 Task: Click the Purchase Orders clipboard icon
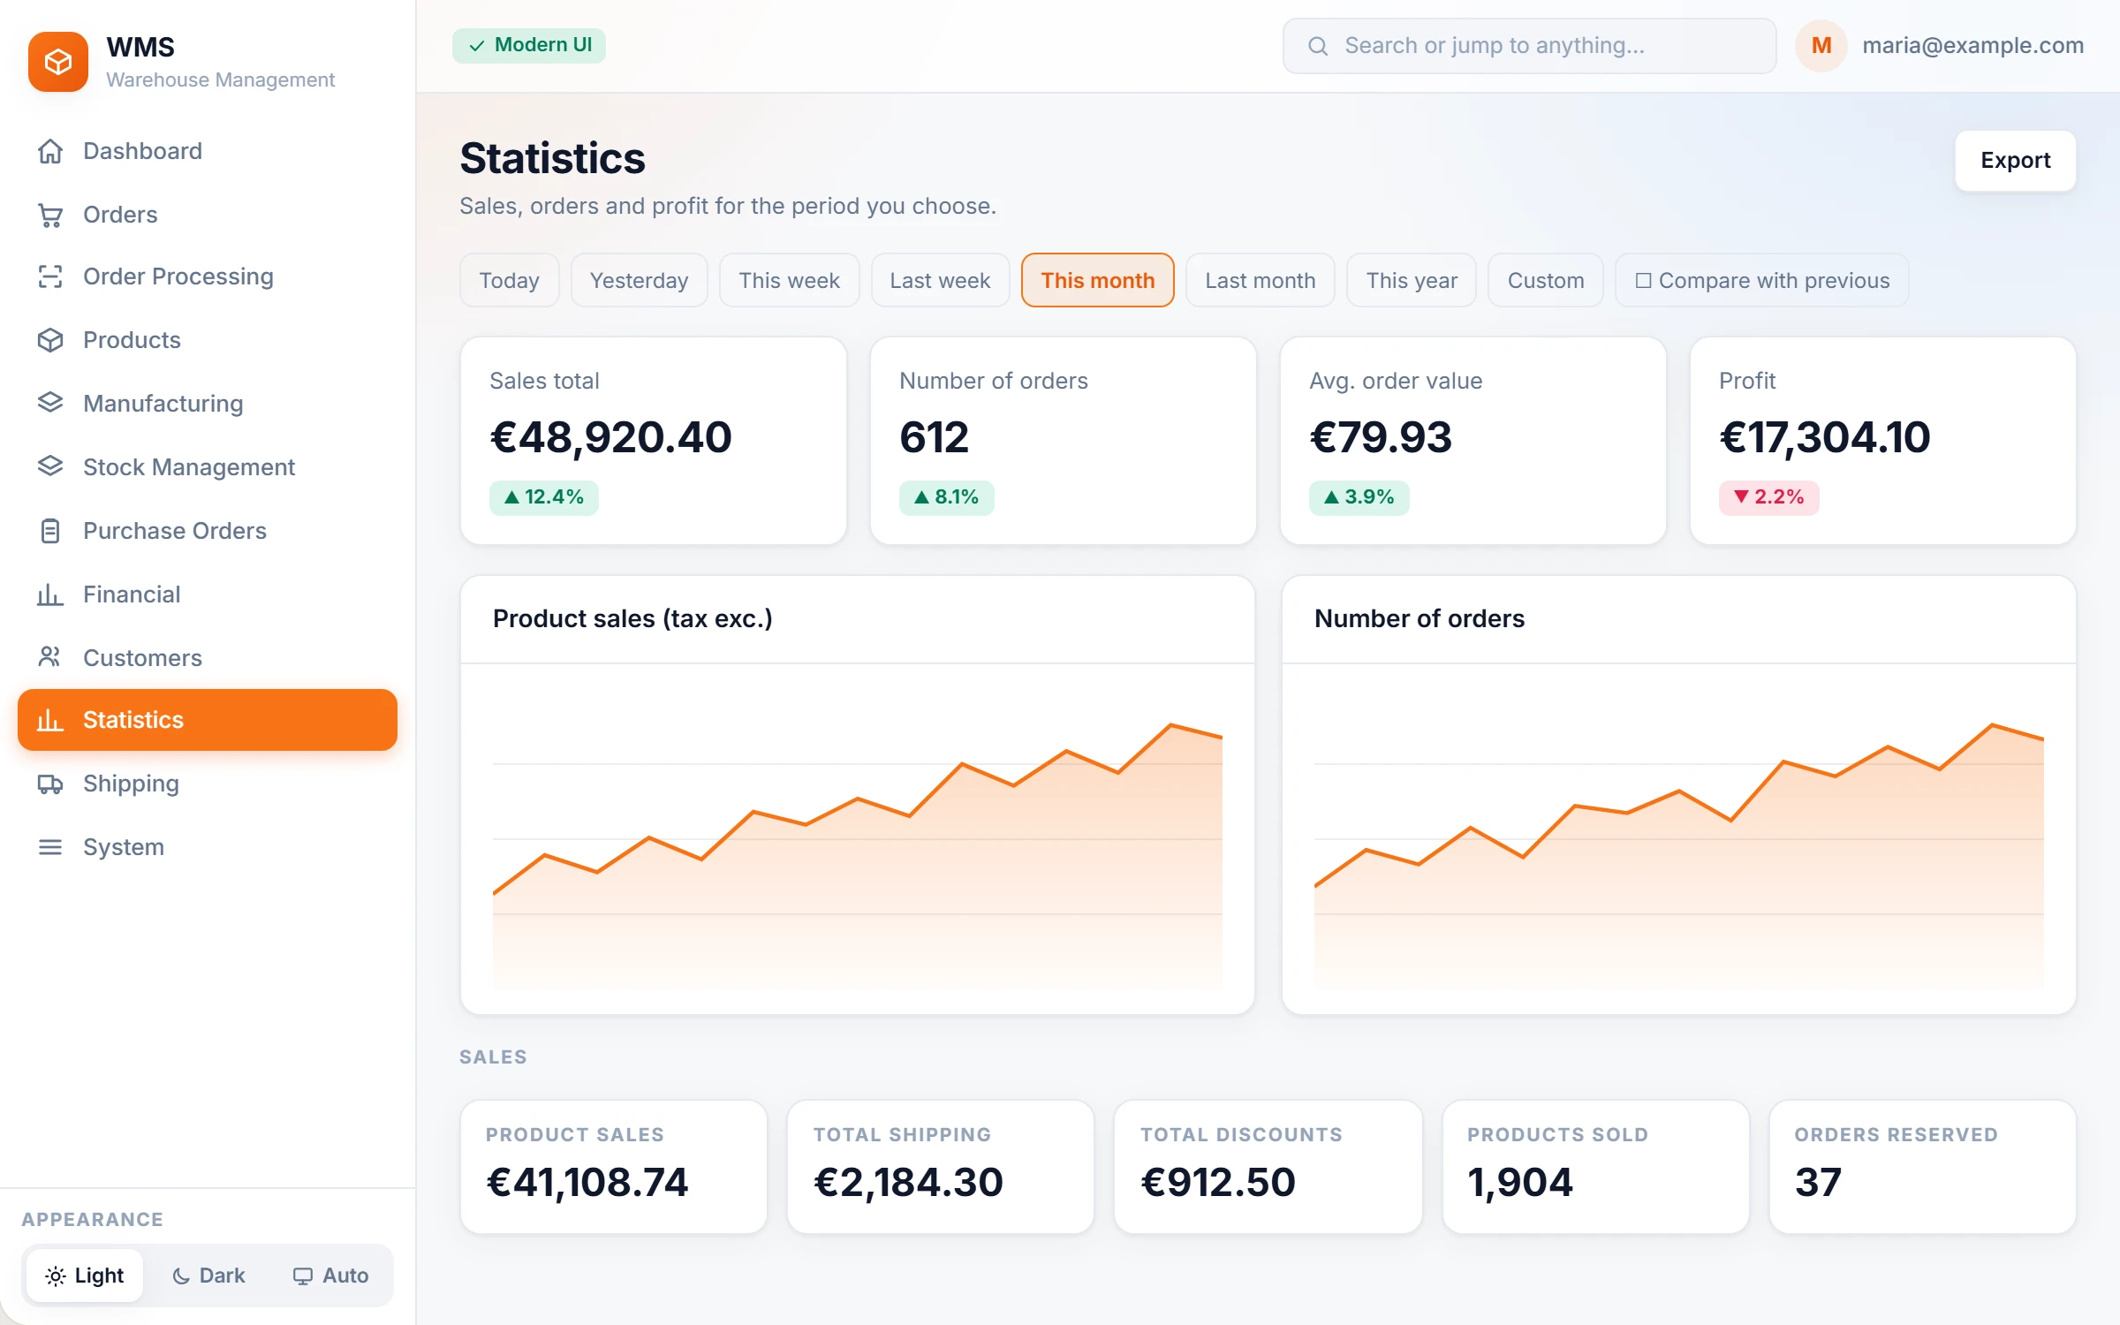50,531
